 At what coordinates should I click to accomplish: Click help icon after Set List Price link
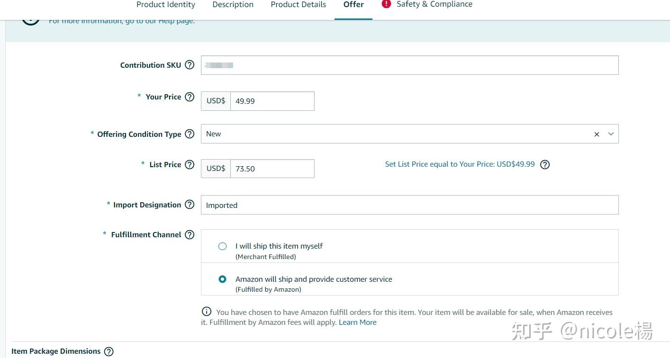[545, 165]
